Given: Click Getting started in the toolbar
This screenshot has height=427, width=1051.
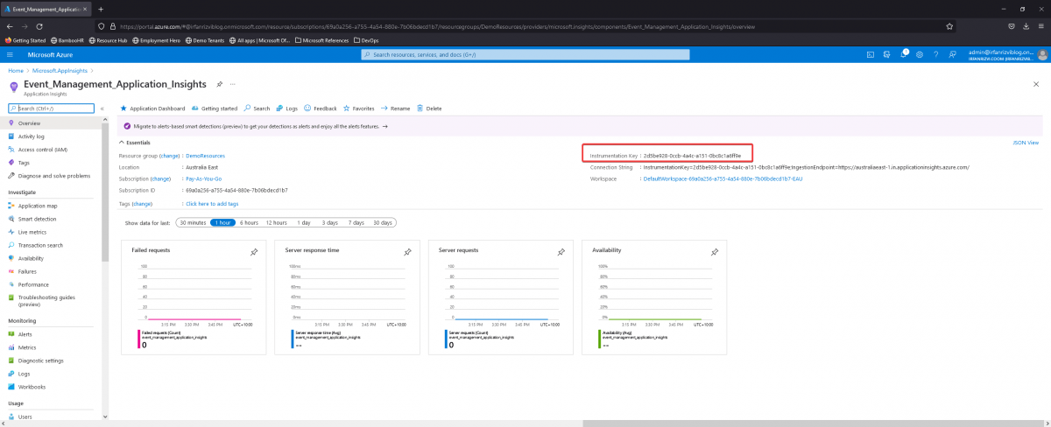Looking at the screenshot, I should 215,108.
